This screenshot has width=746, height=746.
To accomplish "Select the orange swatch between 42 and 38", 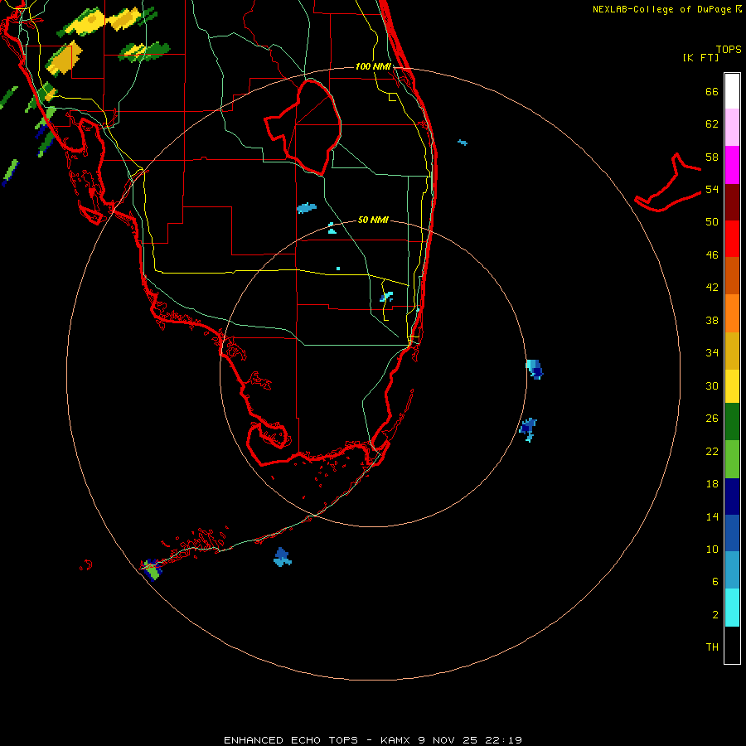I will (x=732, y=313).
